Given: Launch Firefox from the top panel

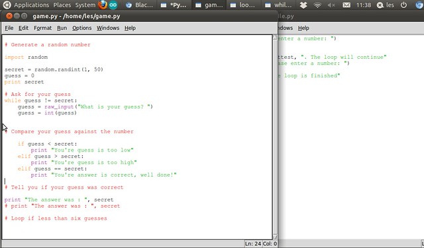Looking at the screenshot, I should point(103,5).
